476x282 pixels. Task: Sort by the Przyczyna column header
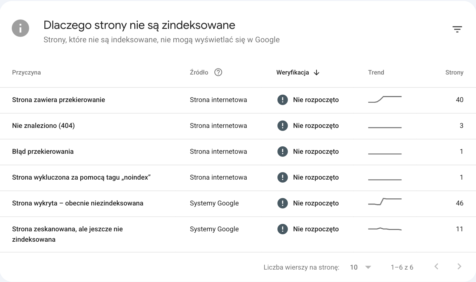(x=27, y=73)
